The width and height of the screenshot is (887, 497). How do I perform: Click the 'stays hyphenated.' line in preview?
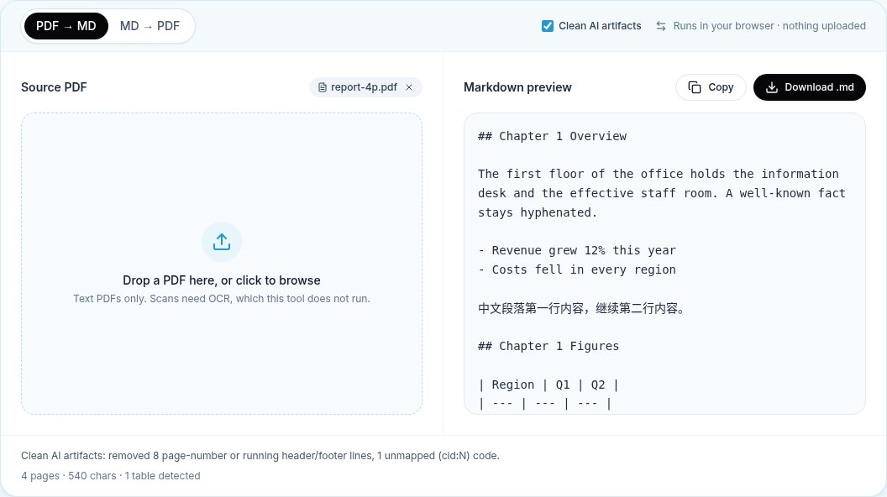tap(538, 212)
